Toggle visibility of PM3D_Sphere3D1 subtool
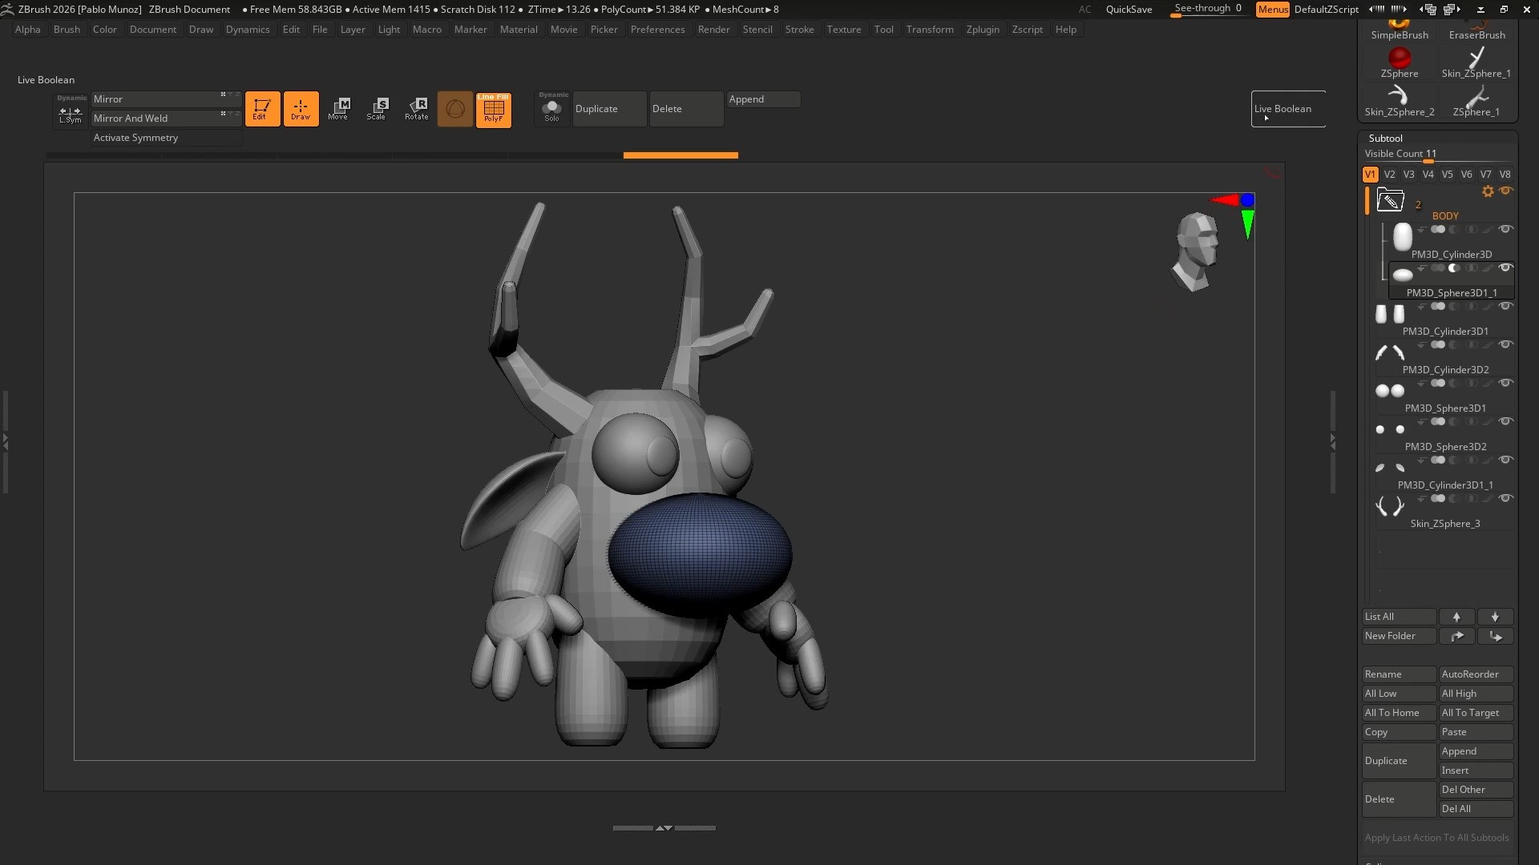 [x=1505, y=383]
